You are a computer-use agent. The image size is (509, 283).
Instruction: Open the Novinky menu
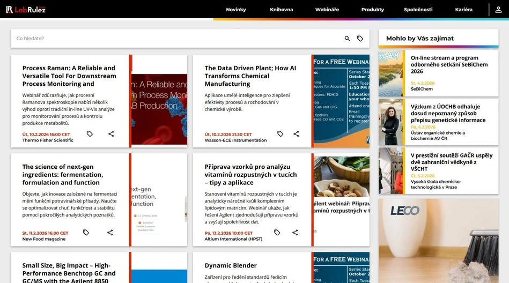[x=236, y=10]
